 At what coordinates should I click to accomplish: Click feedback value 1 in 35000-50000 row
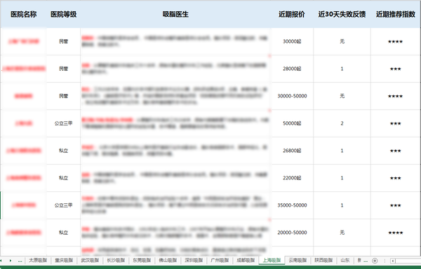point(342,205)
